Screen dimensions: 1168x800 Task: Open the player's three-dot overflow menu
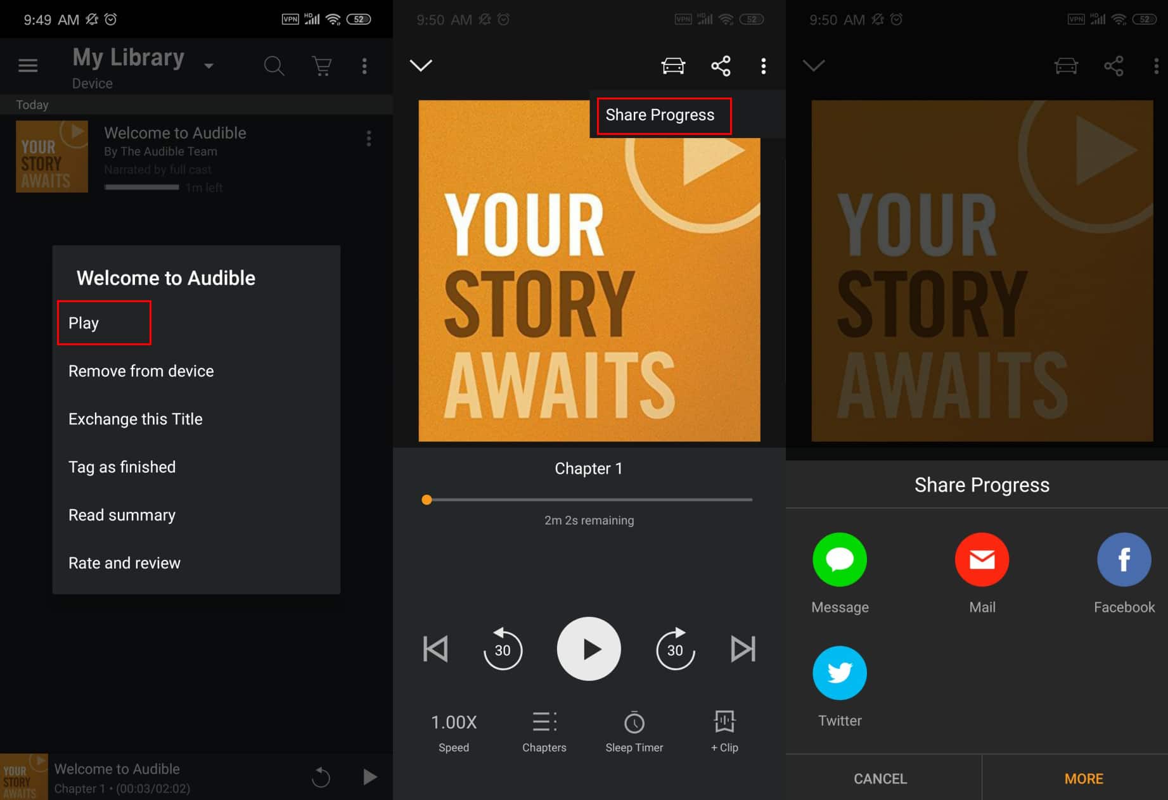coord(763,66)
